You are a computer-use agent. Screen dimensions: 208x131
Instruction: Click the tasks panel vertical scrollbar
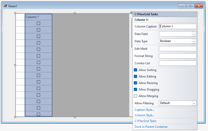point(132,33)
